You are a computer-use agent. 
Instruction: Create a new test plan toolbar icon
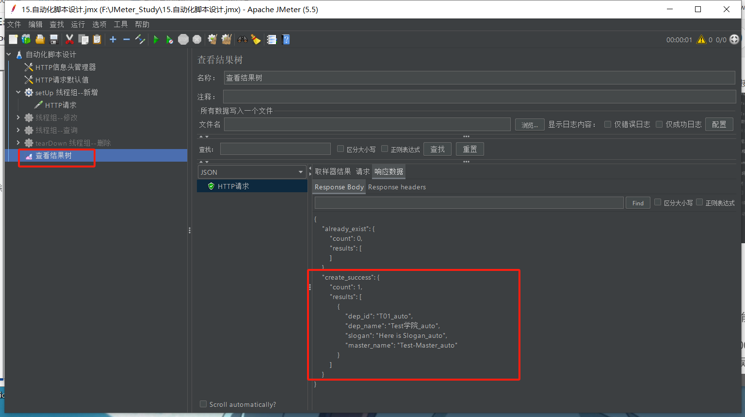(13, 39)
